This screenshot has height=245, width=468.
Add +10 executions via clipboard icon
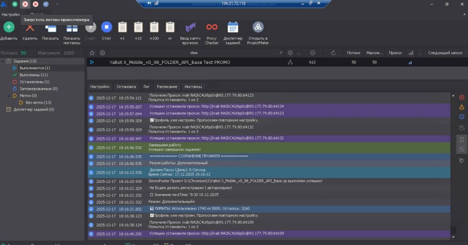138,27
